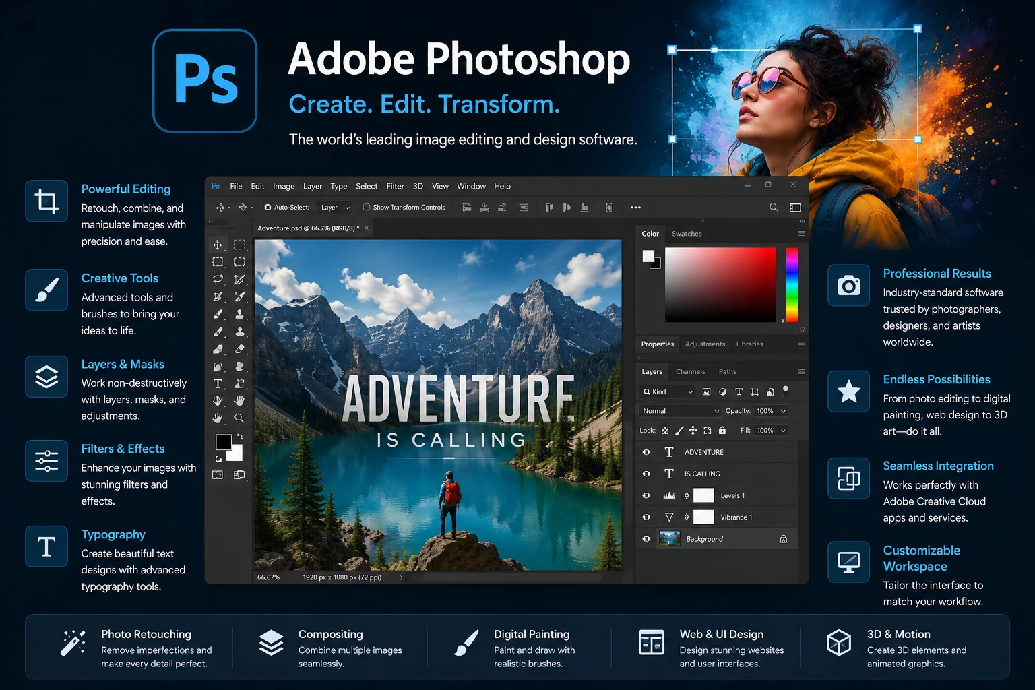Switch to the Channels tab
This screenshot has height=690, width=1035.
click(x=691, y=371)
